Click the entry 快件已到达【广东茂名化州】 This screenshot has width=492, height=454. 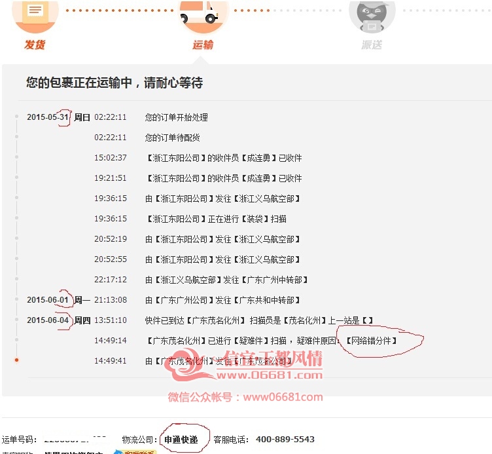pyautogui.click(x=259, y=320)
